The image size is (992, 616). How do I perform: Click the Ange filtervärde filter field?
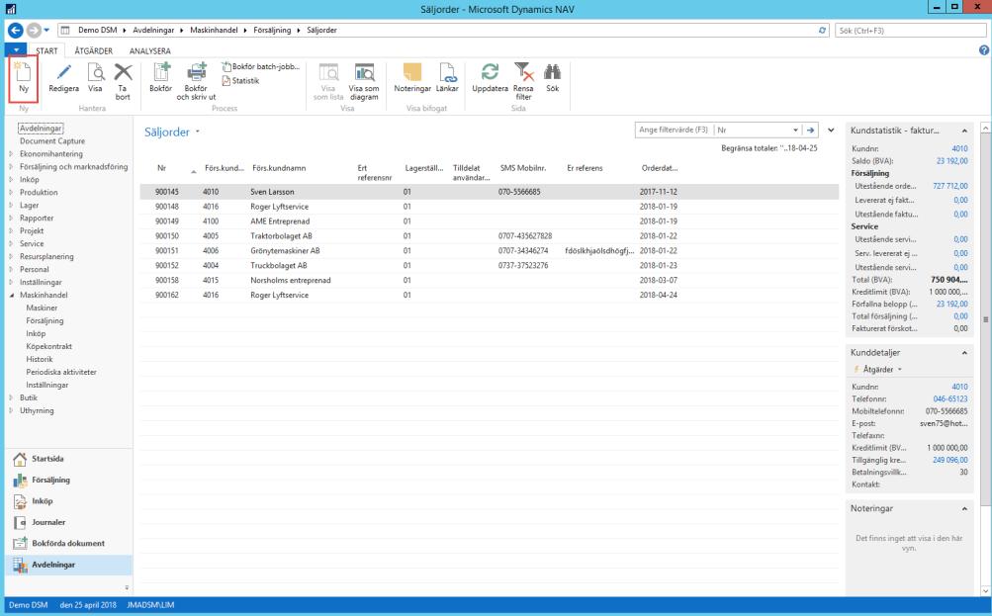click(x=674, y=130)
